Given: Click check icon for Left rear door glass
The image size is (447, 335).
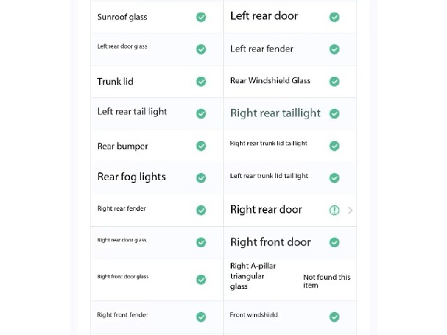Looking at the screenshot, I should click(x=201, y=50).
